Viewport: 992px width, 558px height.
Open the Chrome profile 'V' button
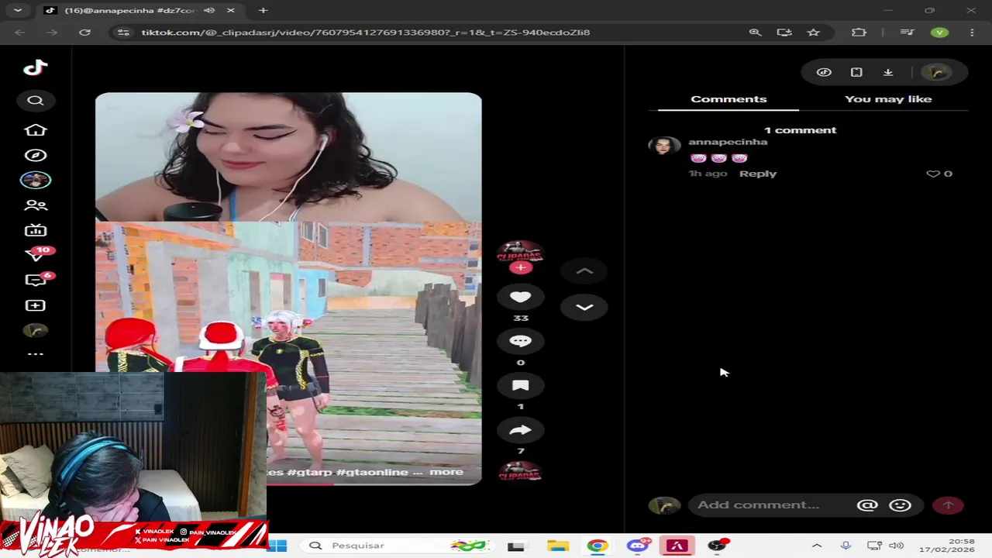click(x=939, y=33)
